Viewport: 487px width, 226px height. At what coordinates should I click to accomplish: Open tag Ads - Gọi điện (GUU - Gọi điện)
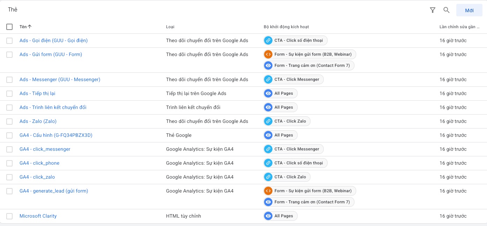click(x=53, y=40)
